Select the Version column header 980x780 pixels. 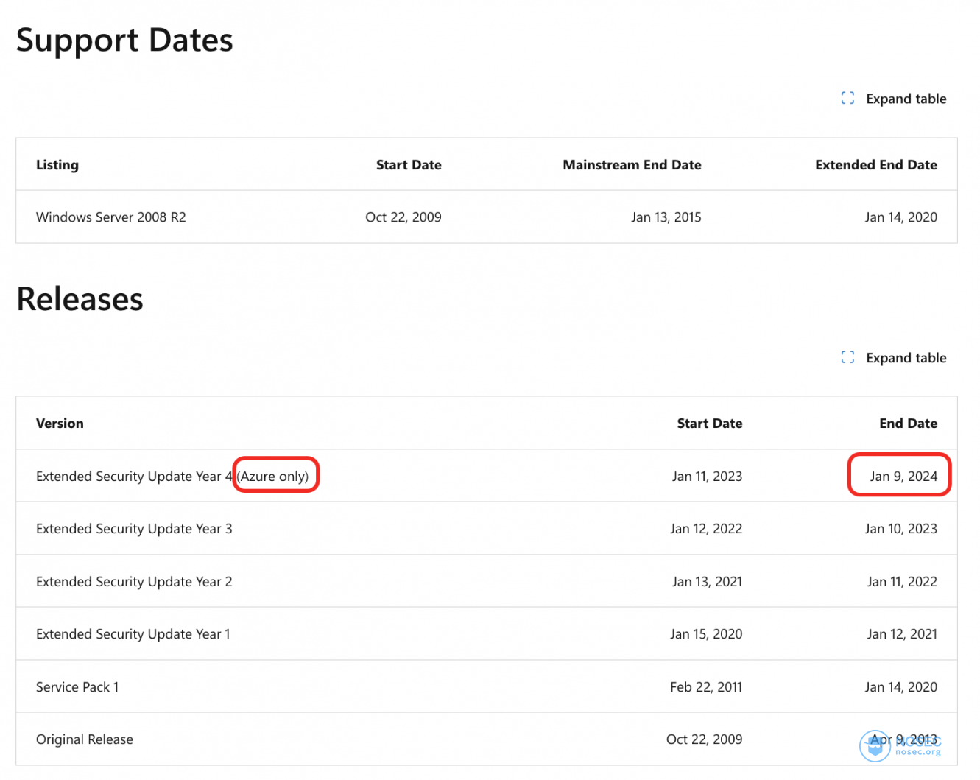[60, 424]
